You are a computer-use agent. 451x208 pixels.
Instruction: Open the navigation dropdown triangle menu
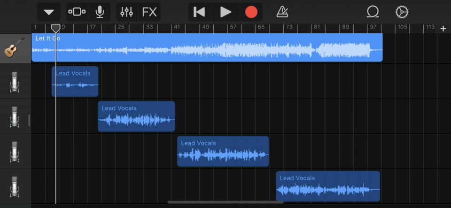pyautogui.click(x=49, y=12)
